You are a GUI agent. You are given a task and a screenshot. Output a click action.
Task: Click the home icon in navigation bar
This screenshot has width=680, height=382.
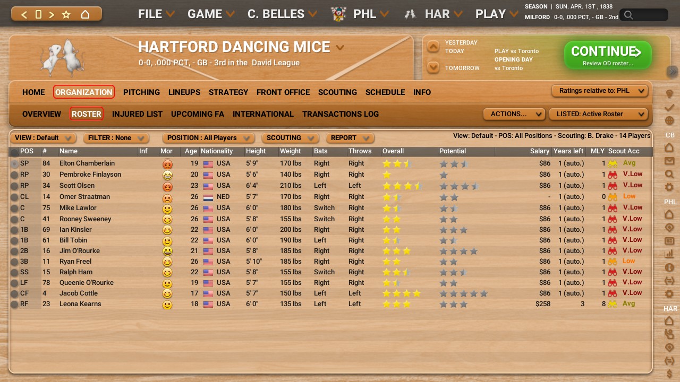[85, 14]
